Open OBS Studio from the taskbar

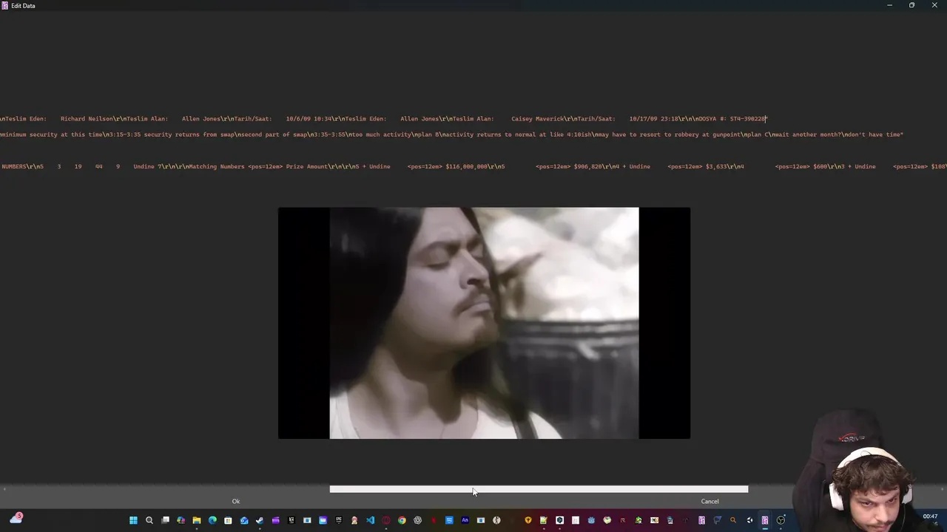tap(781, 520)
